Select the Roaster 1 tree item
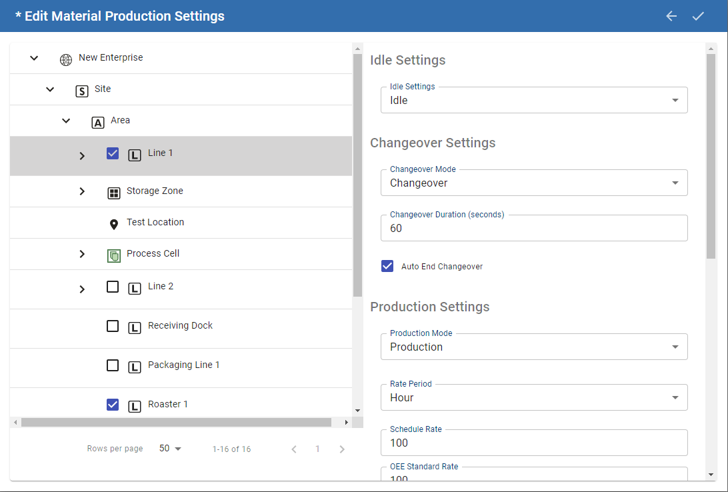The height and width of the screenshot is (492, 728). coord(168,404)
